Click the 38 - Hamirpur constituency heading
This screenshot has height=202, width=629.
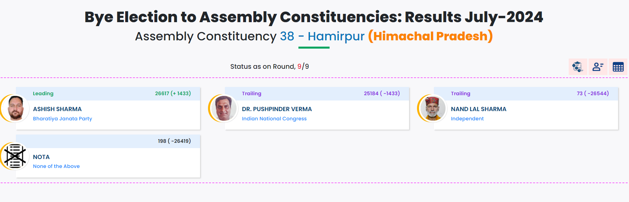point(322,36)
